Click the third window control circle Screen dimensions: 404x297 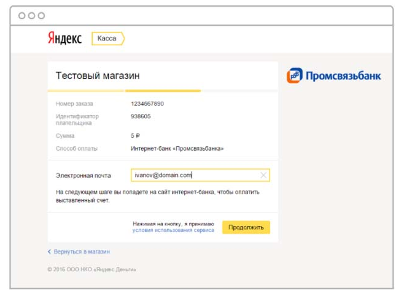[x=41, y=16]
